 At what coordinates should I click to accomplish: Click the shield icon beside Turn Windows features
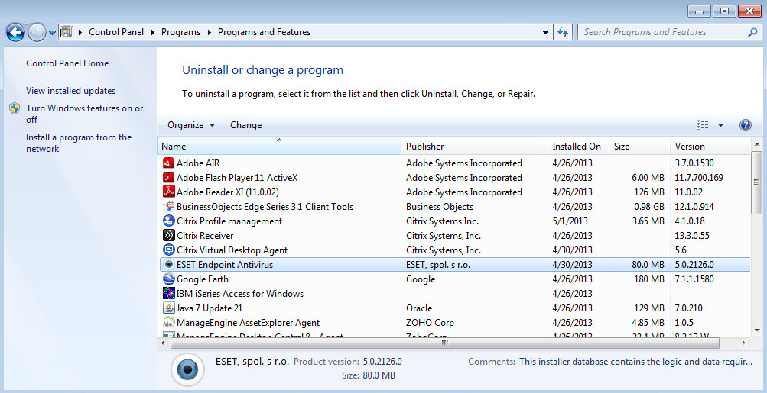[15, 108]
